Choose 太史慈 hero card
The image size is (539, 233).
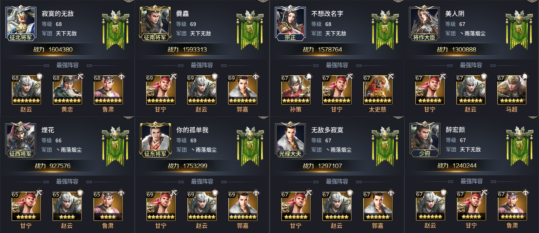pos(378,90)
